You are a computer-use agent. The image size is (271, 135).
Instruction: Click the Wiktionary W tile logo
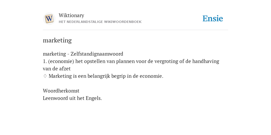click(x=49, y=19)
